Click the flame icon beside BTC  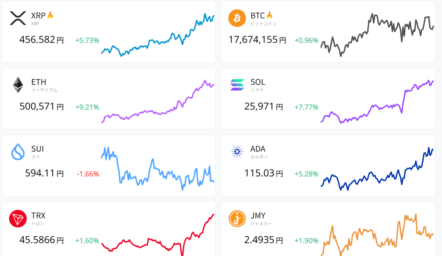[270, 15]
